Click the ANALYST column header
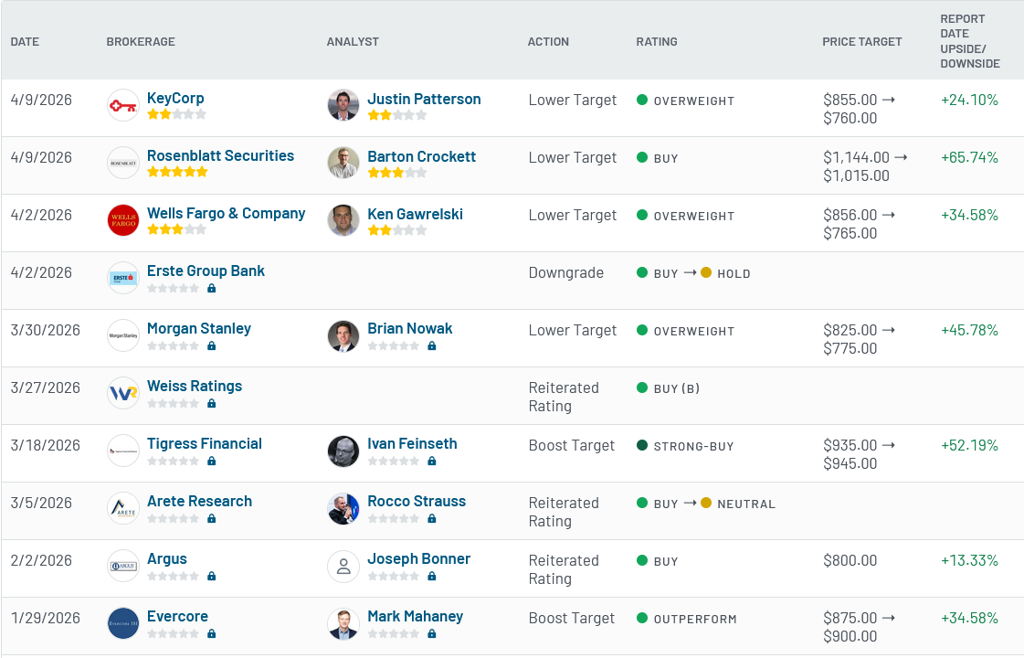 [353, 41]
